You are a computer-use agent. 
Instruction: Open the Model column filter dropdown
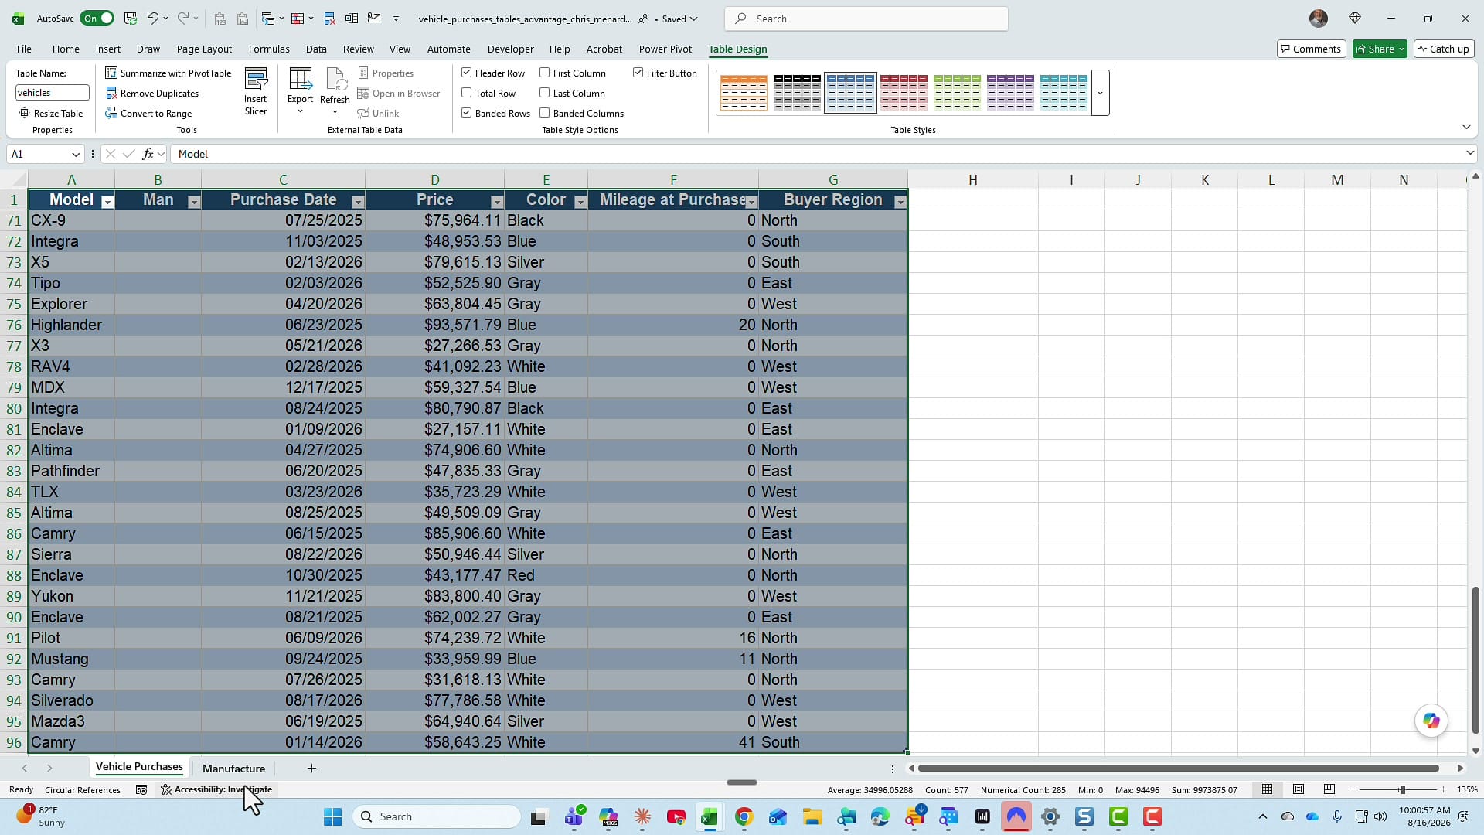pos(107,202)
